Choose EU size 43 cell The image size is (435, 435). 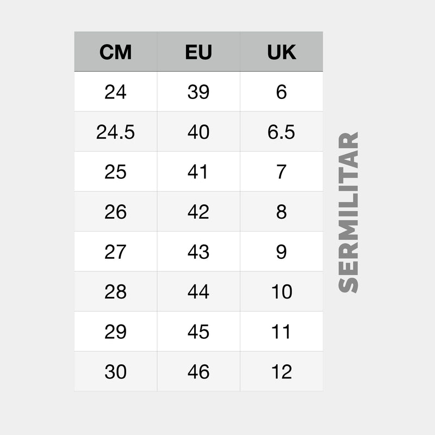198,252
